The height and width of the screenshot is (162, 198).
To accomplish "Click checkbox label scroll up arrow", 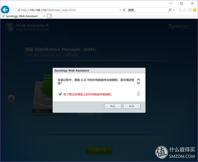I will tap(138, 93).
